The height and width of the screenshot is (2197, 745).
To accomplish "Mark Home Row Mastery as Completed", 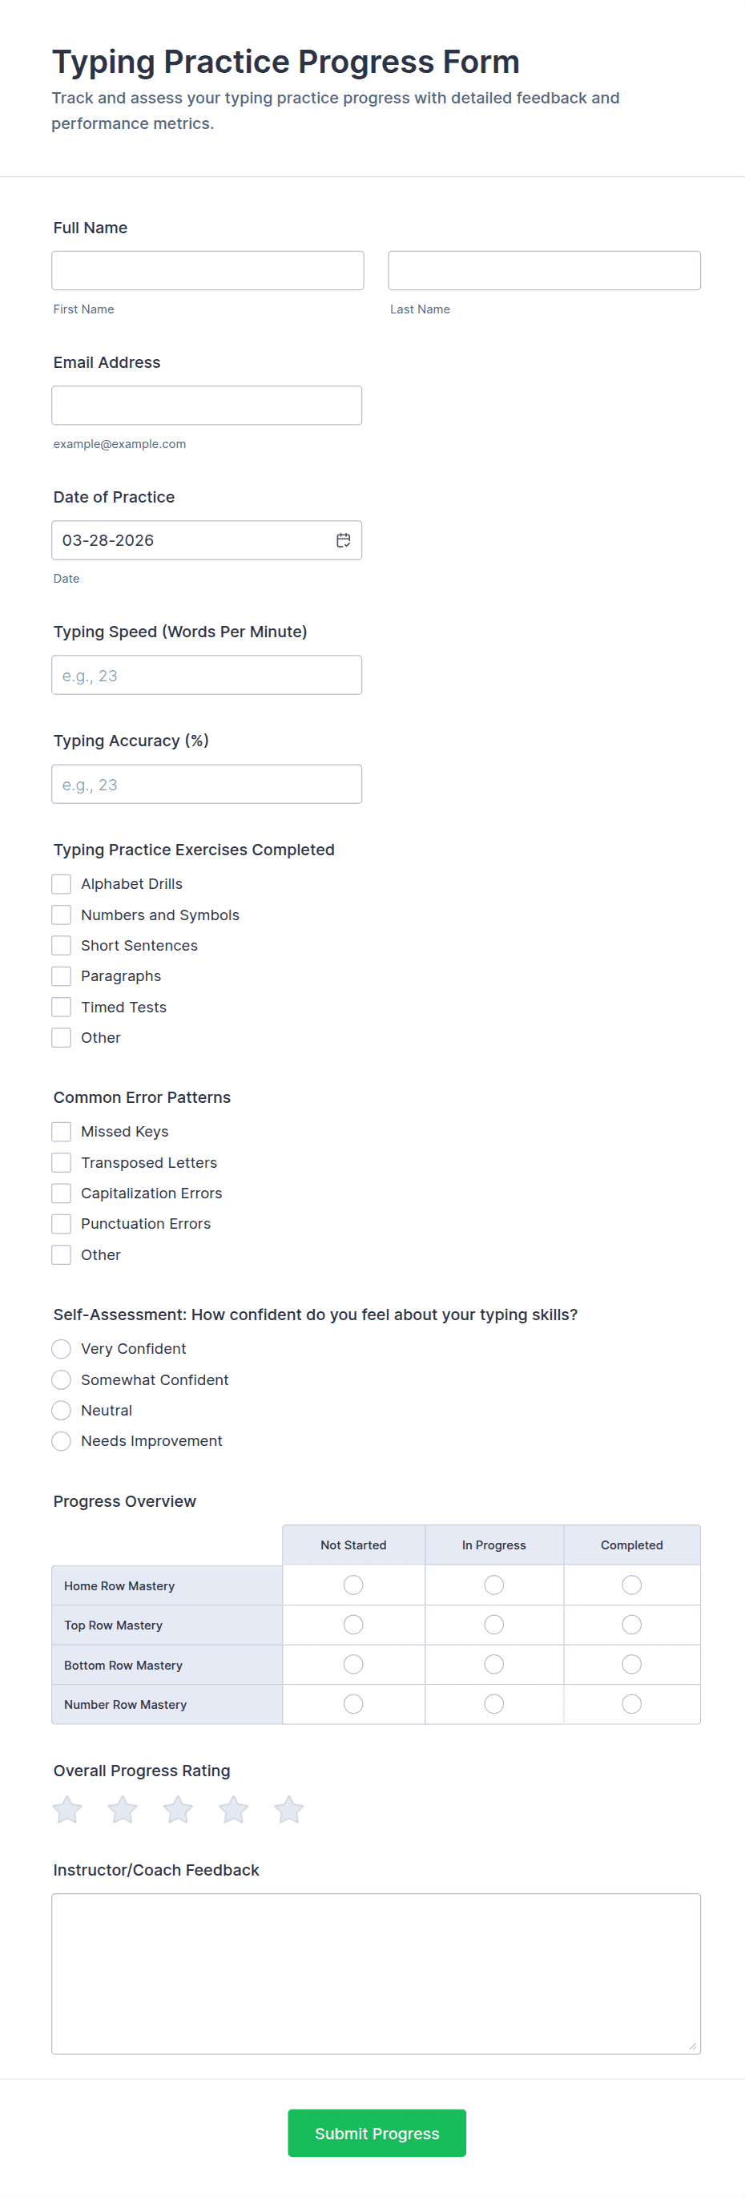I will 631,1585.
